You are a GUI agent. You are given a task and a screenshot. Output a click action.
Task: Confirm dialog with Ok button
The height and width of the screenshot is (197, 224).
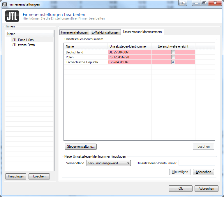pos(181,189)
